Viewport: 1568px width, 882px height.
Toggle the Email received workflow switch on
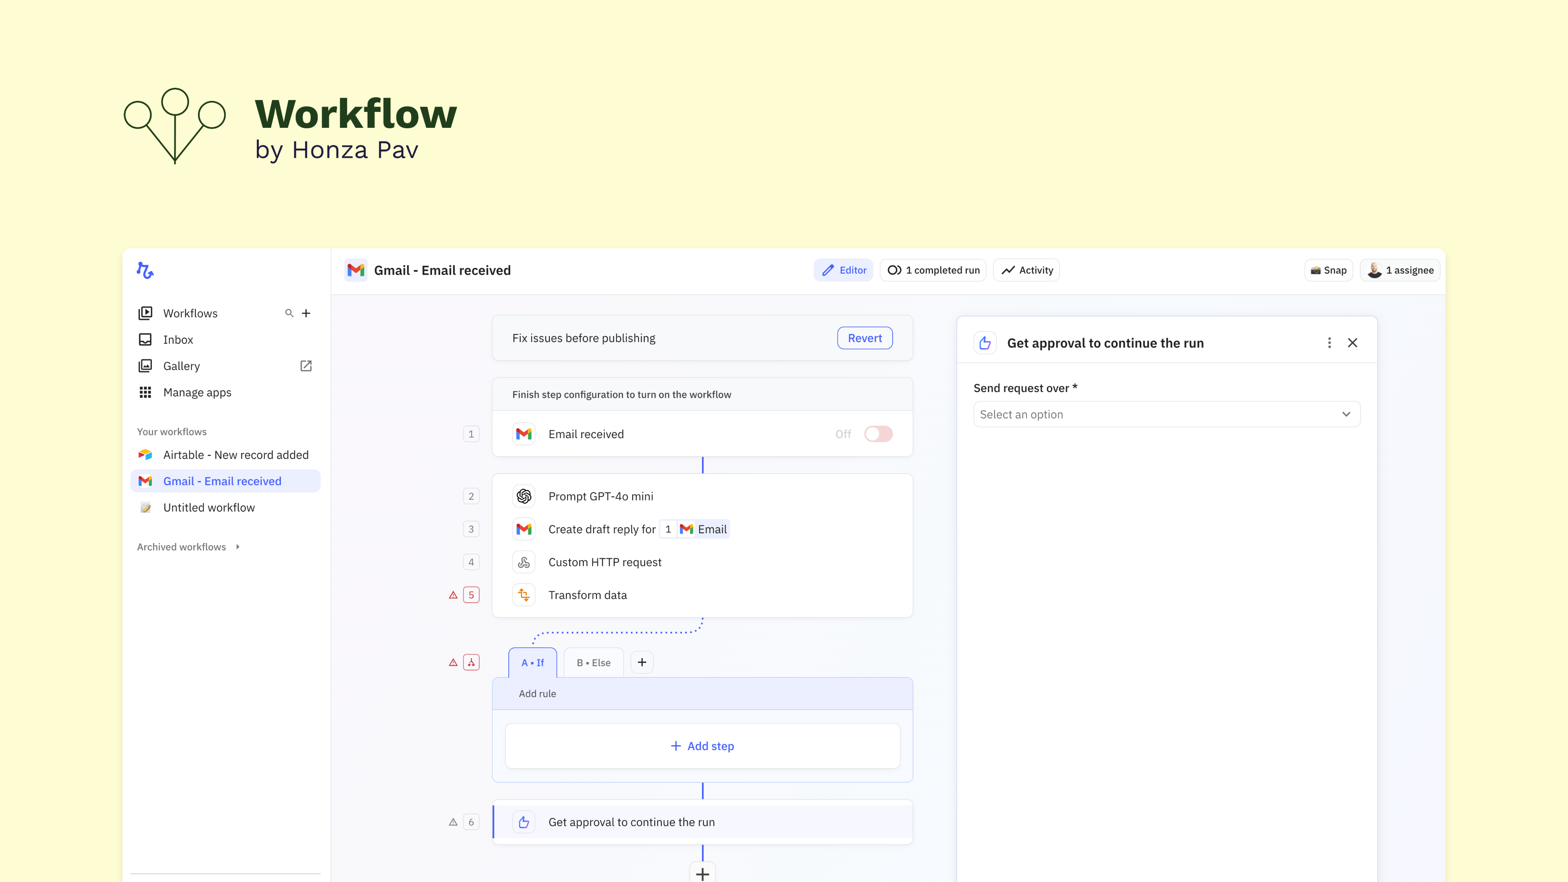(878, 434)
